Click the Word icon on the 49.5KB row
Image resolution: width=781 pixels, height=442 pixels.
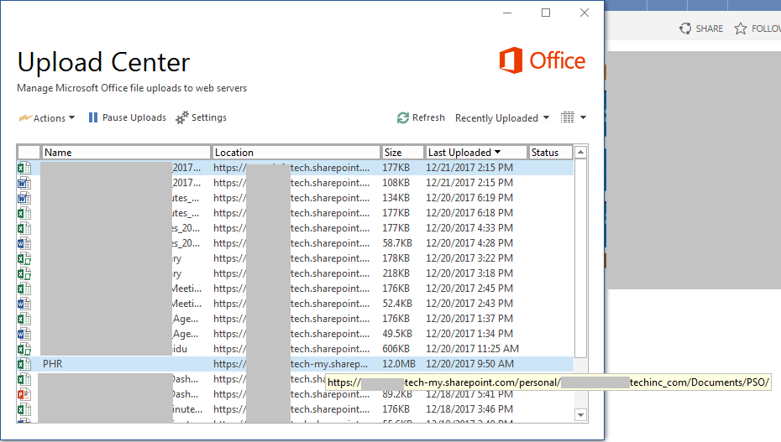[24, 334]
